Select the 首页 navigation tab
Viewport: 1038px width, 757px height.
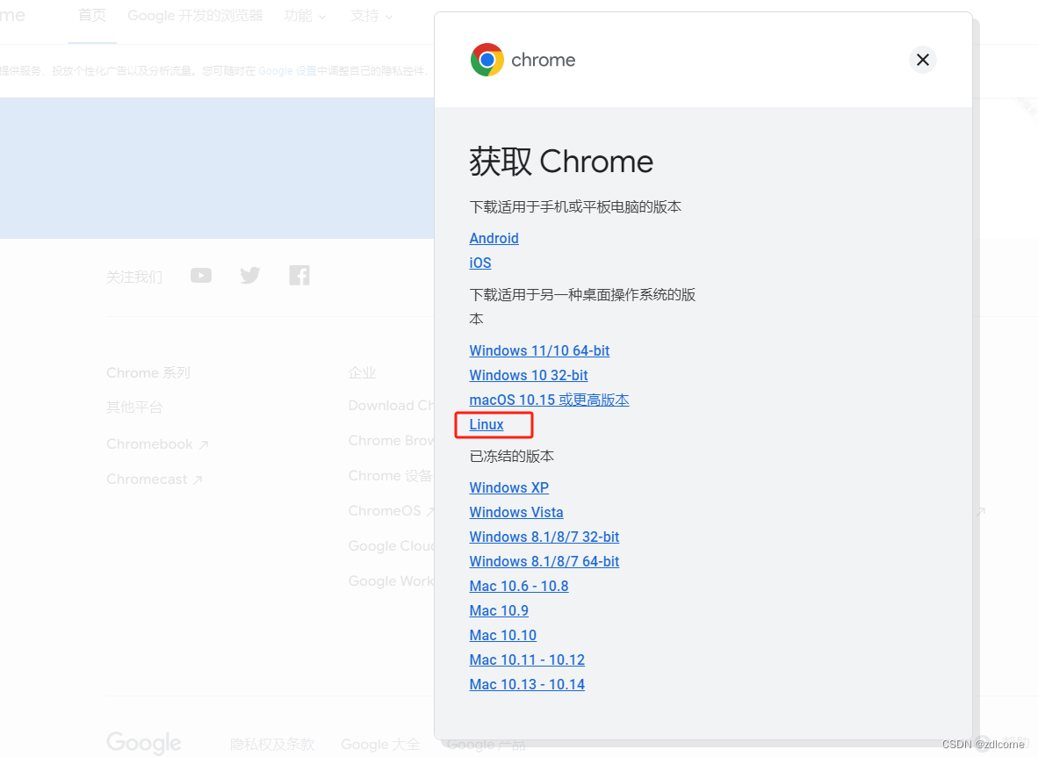[92, 15]
